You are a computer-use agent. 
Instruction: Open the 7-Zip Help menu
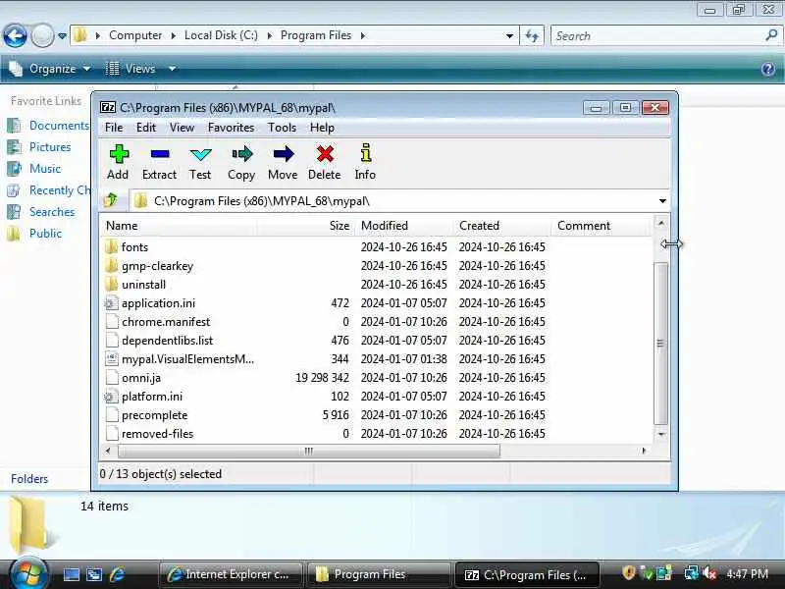(322, 128)
